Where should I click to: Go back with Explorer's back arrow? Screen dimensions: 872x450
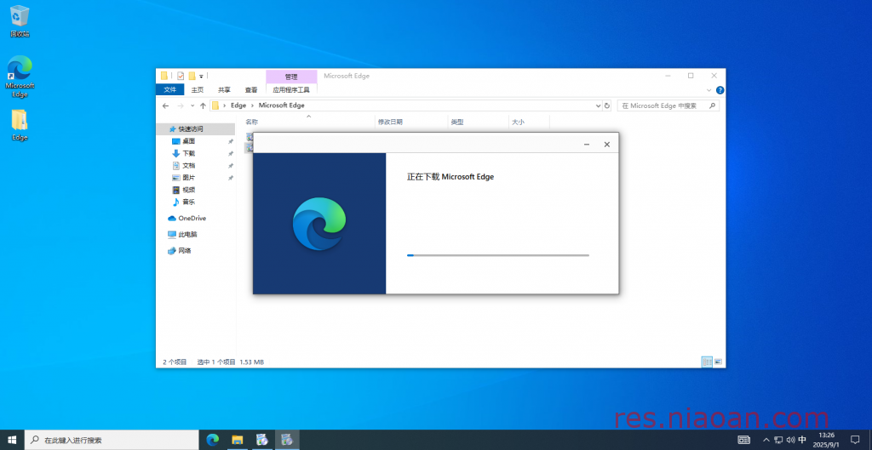[x=165, y=105]
